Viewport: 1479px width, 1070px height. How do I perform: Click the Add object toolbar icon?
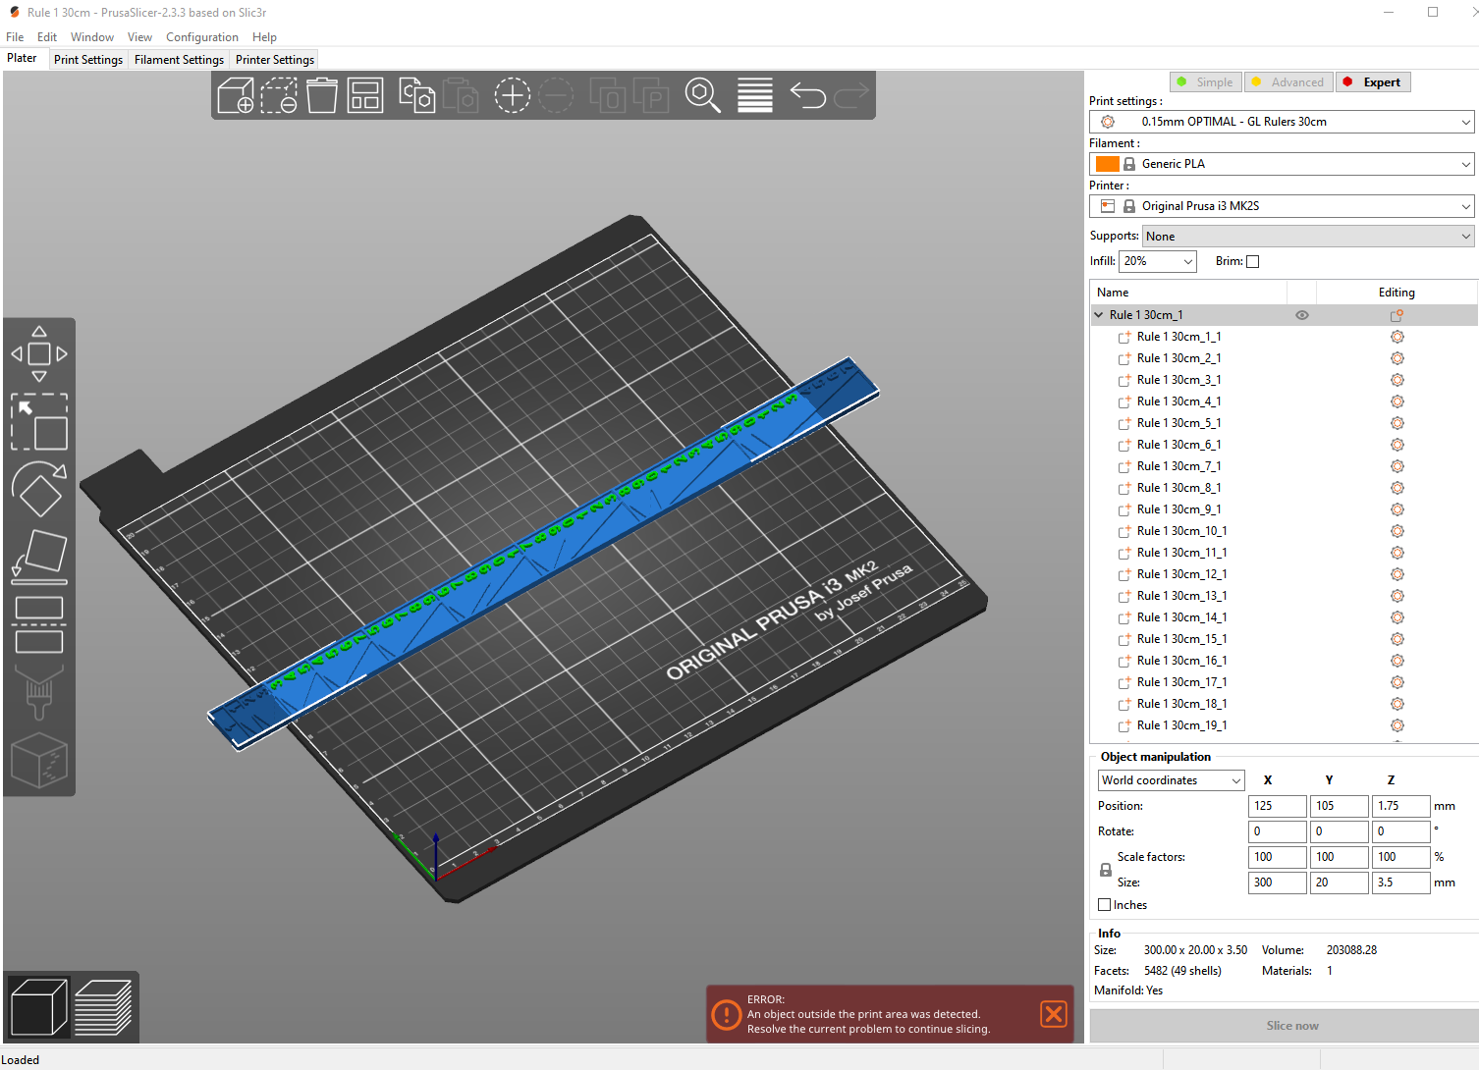pos(236,96)
